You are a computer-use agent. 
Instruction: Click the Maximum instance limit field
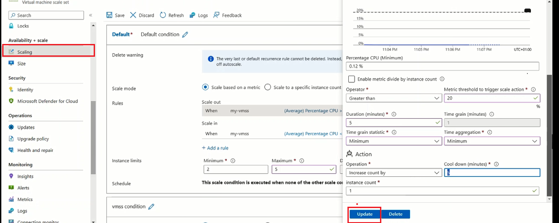click(304, 169)
